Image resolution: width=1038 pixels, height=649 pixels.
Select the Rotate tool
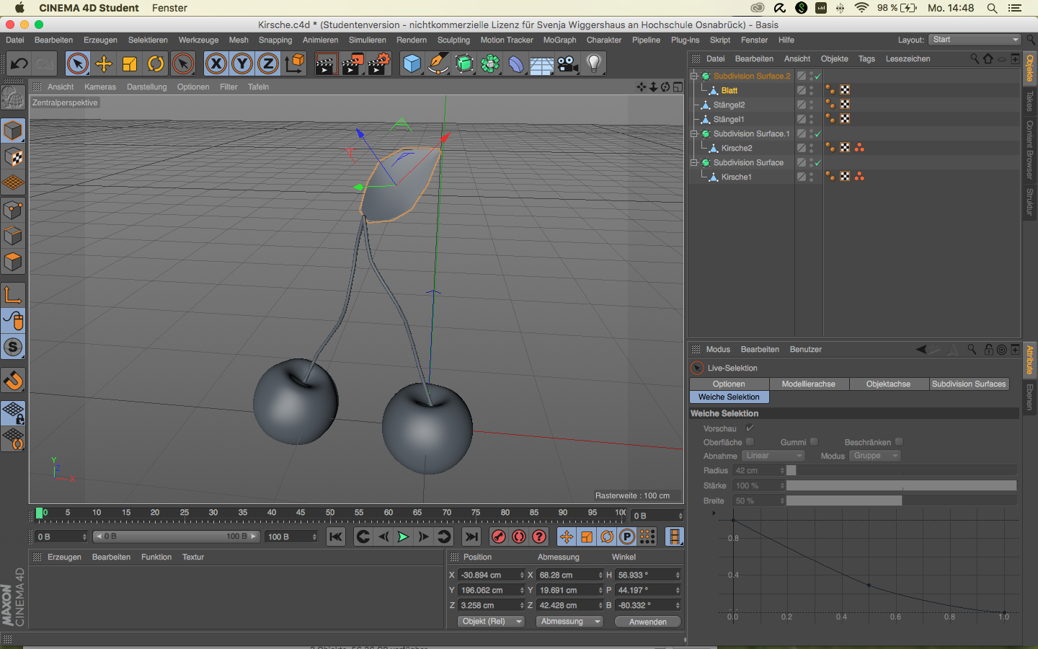click(x=156, y=64)
